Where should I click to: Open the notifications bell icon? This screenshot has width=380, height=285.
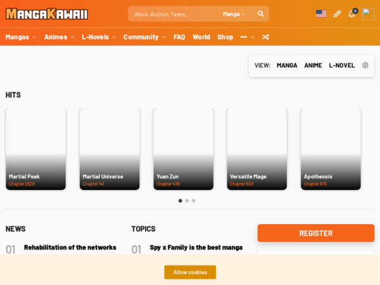coord(352,13)
